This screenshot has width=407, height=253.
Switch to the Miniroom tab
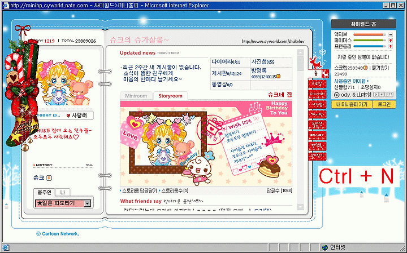click(136, 96)
